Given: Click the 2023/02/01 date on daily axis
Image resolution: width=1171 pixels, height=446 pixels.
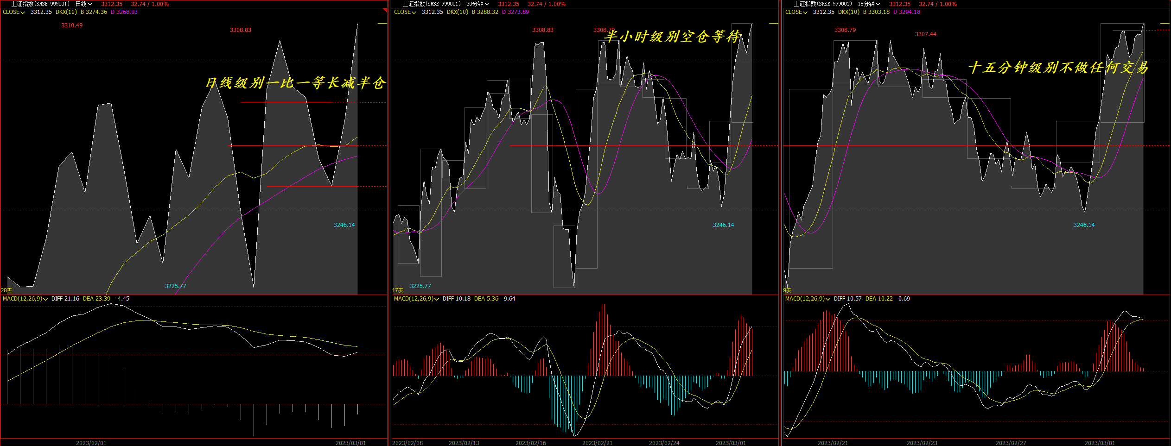Looking at the screenshot, I should tap(91, 443).
